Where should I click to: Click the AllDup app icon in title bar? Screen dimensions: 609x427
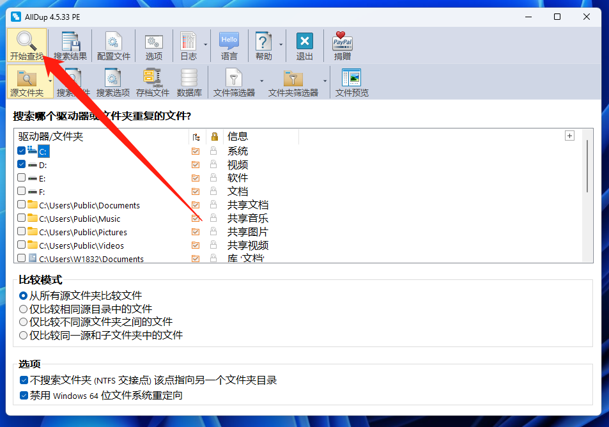16,17
